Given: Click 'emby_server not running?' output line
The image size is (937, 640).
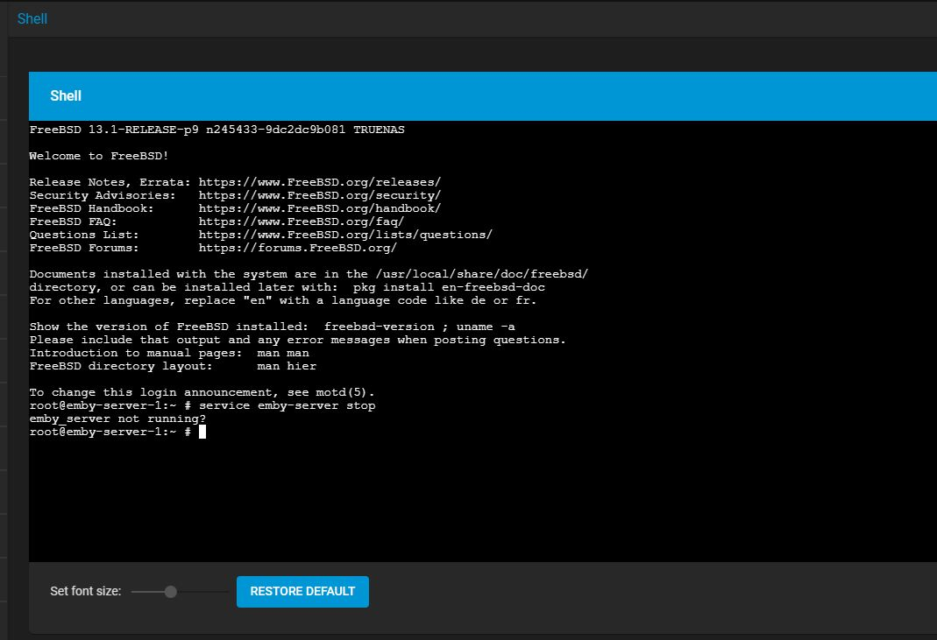Looking at the screenshot, I should click(x=117, y=418).
